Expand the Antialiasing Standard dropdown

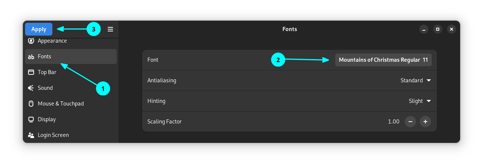(416, 80)
